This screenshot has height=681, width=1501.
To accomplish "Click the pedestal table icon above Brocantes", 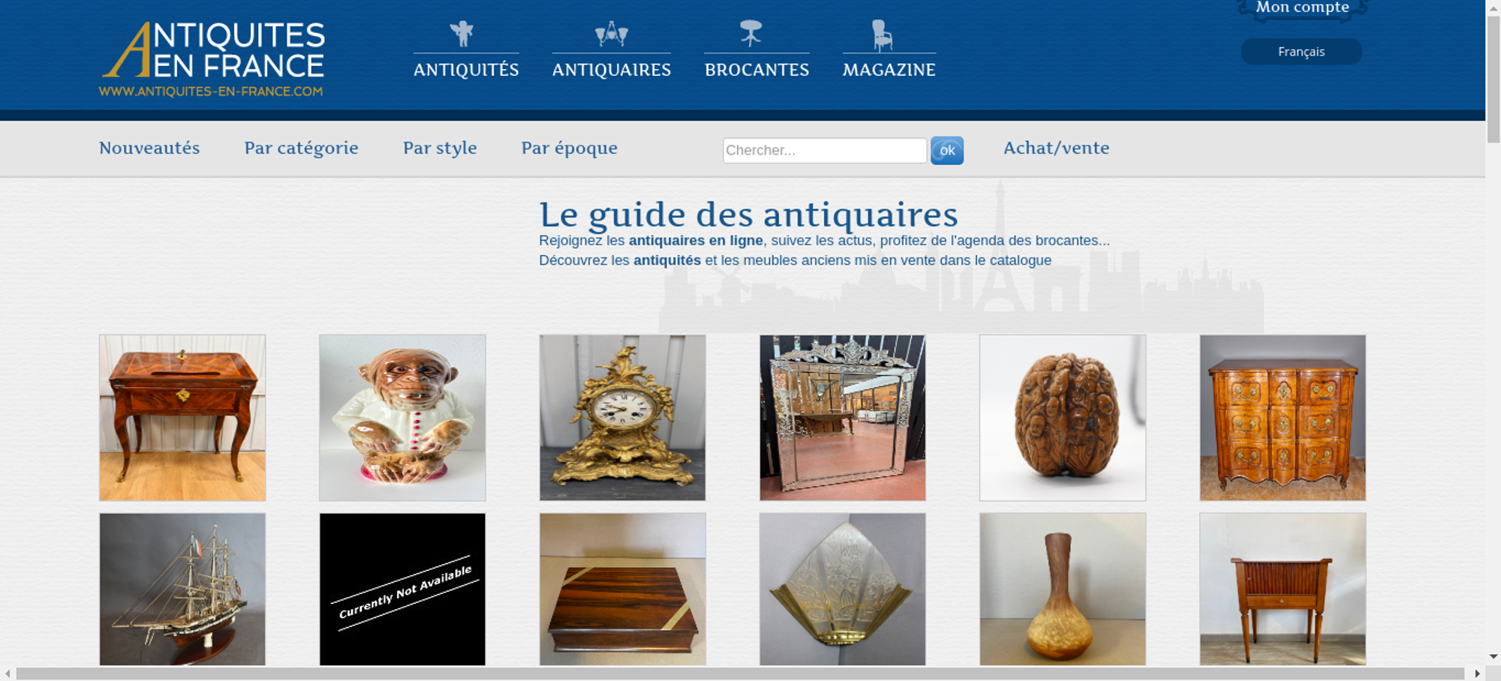I will (x=750, y=34).
